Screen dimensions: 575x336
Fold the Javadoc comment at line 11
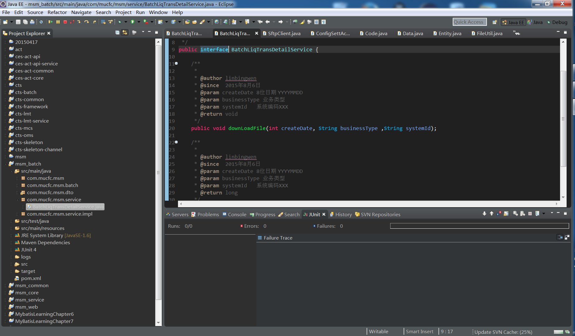(176, 63)
